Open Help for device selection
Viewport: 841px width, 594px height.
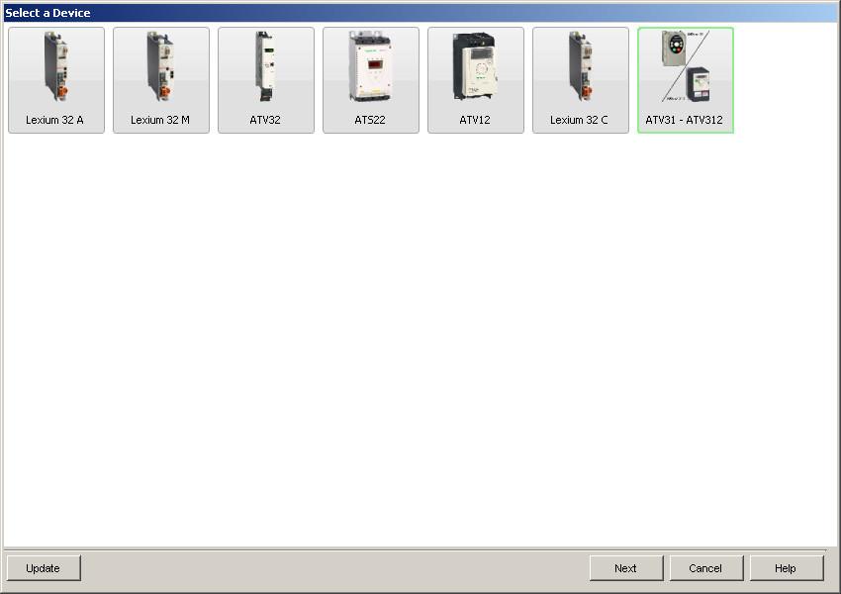coord(786,567)
